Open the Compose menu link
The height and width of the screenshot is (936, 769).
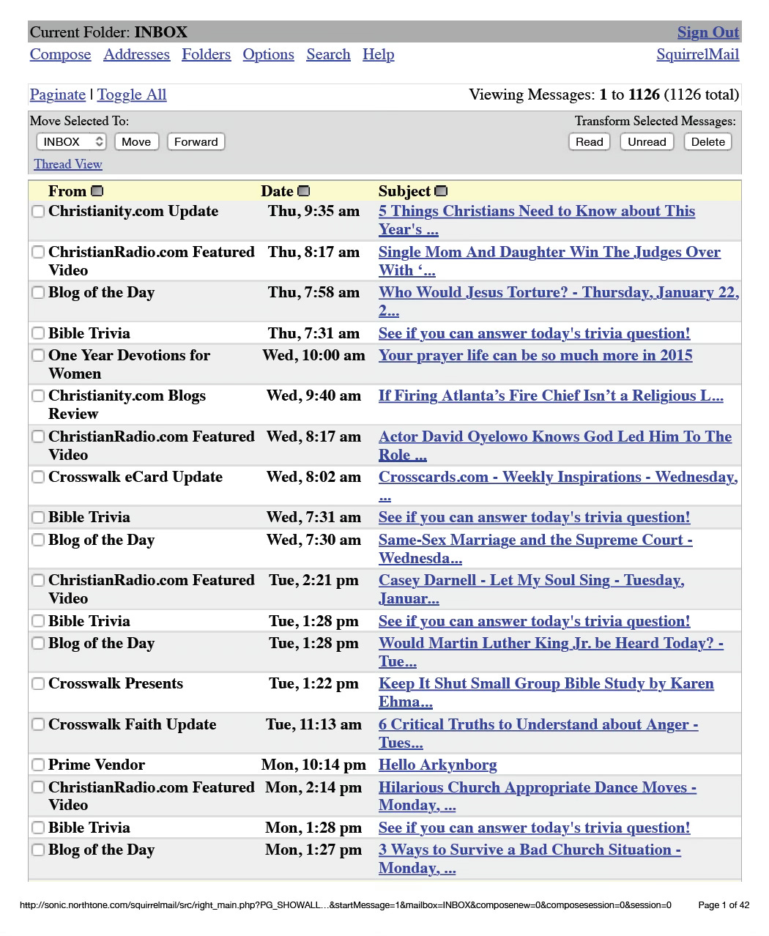(61, 54)
